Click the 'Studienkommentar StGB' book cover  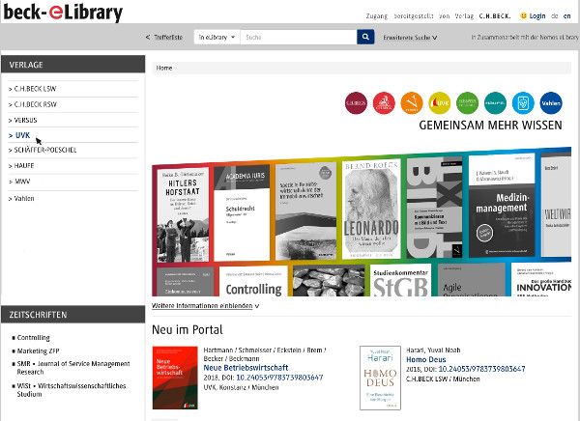[400, 280]
